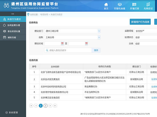Click the platform logo icon in the header

click(6, 5)
